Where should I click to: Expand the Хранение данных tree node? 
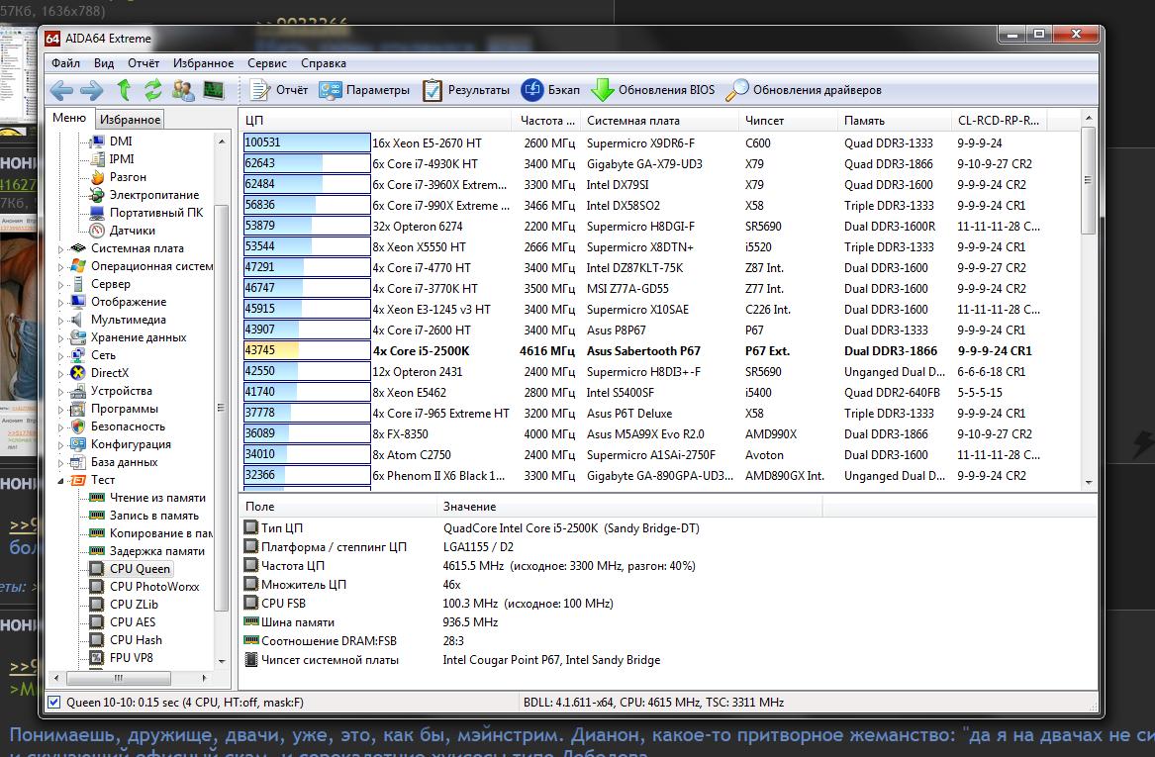click(61, 338)
